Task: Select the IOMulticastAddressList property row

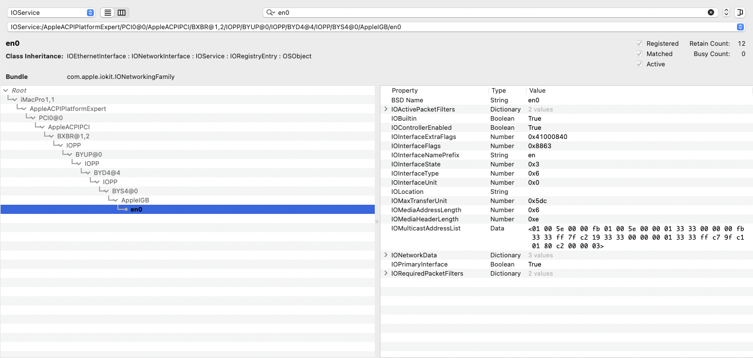Action: point(426,228)
